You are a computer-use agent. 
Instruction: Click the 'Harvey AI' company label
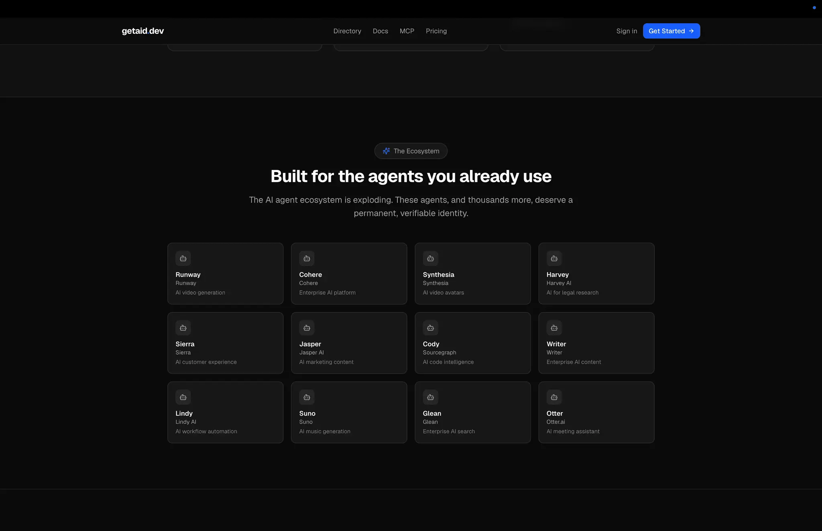[558, 283]
